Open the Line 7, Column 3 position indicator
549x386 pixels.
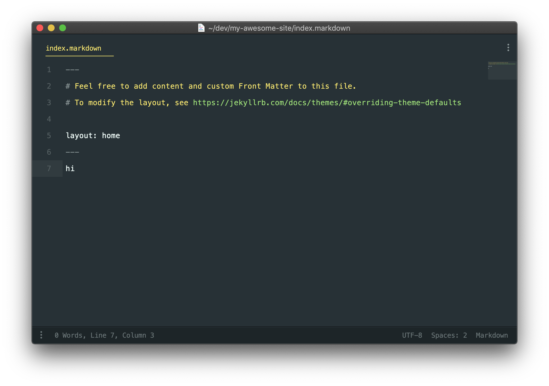tap(122, 335)
